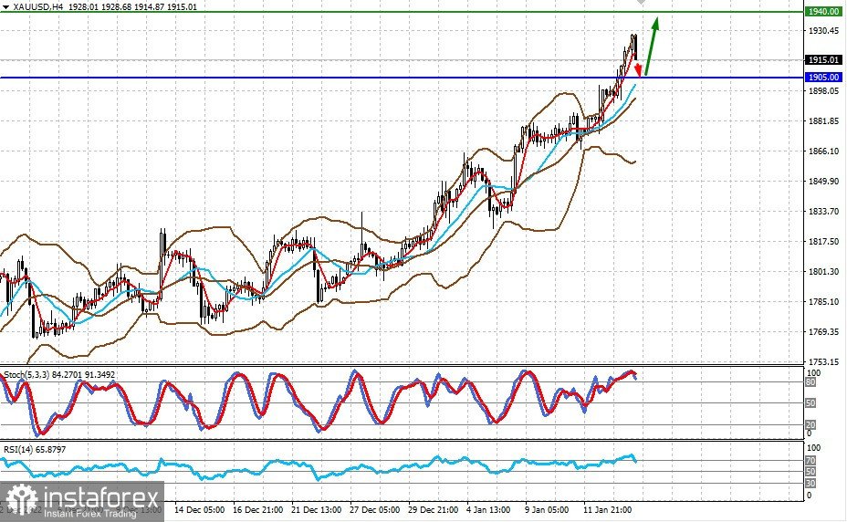Click the RSI panel 70 level label

[x=810, y=461]
